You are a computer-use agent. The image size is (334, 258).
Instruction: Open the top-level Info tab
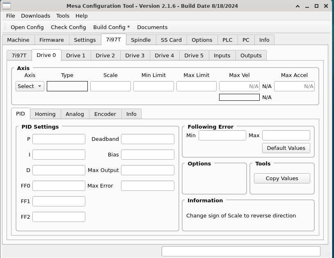[264, 40]
